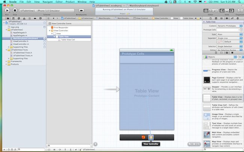This screenshot has height=152, width=244.
Task: Show the Media library
Action: [232, 53]
